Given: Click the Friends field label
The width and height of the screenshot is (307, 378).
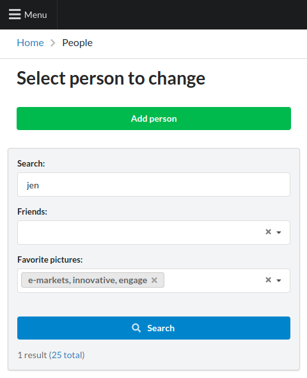Looking at the screenshot, I should pyautogui.click(x=32, y=211).
